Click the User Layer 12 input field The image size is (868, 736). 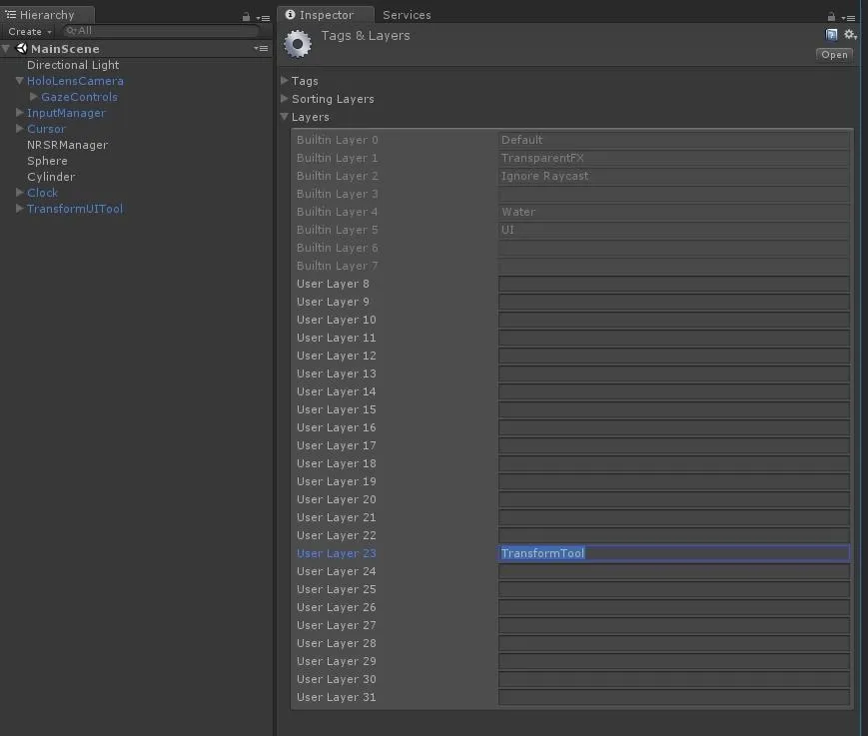673,356
